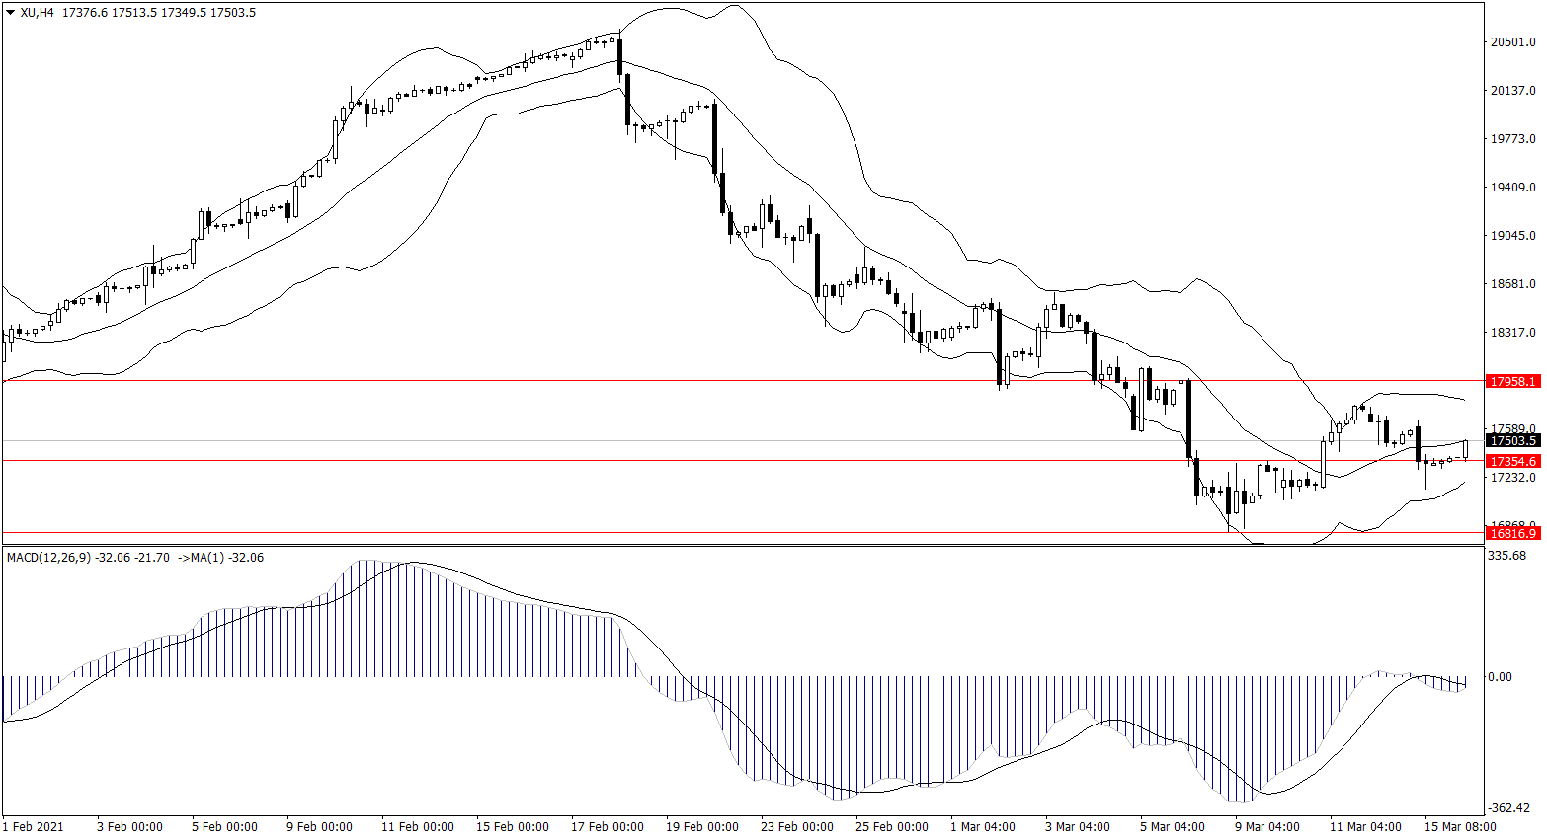This screenshot has width=1547, height=839.
Task: Click the 11 Feb 00:00 time label
Action: pos(417,827)
